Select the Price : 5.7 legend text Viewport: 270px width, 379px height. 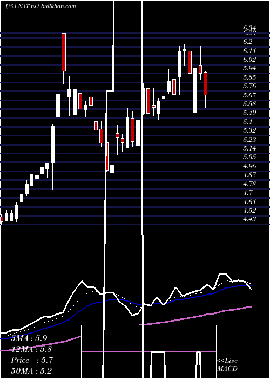tap(31, 360)
